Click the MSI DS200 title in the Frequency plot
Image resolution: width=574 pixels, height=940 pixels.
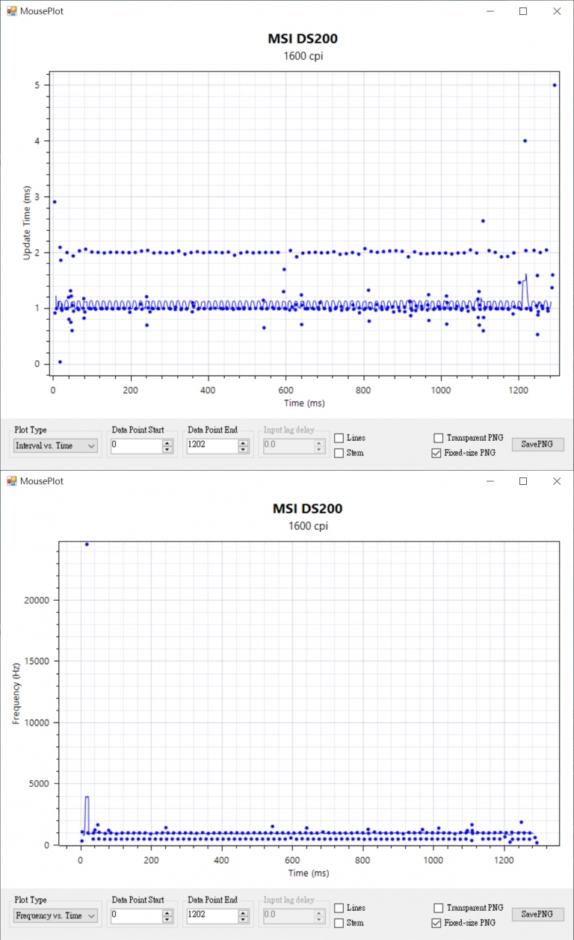[307, 509]
